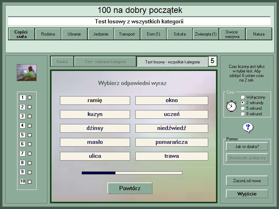Open the Jak to działa? help

[x=247, y=147]
